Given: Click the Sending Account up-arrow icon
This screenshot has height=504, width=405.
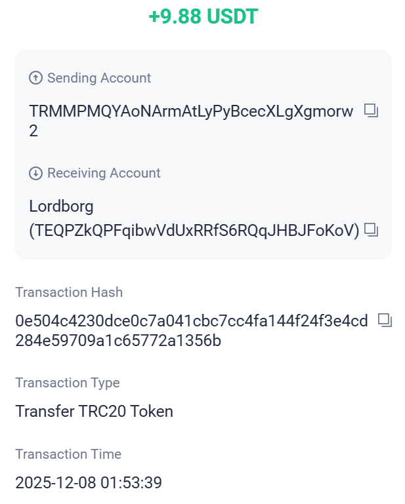Looking at the screenshot, I should click(35, 78).
